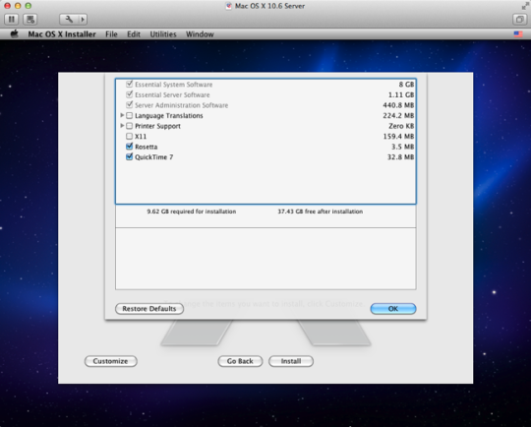Toggle Server Administration Software checkbox
This screenshot has height=427, width=531.
(129, 105)
